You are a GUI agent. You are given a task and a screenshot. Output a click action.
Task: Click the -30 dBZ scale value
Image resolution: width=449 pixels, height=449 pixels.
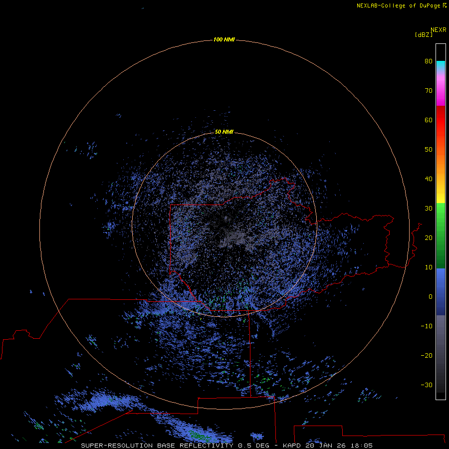coord(427,385)
